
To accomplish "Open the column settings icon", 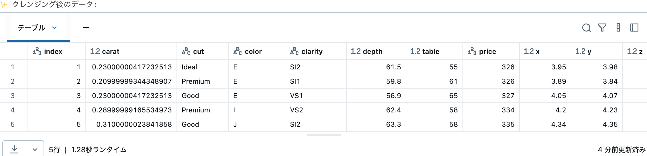I will 618,28.
